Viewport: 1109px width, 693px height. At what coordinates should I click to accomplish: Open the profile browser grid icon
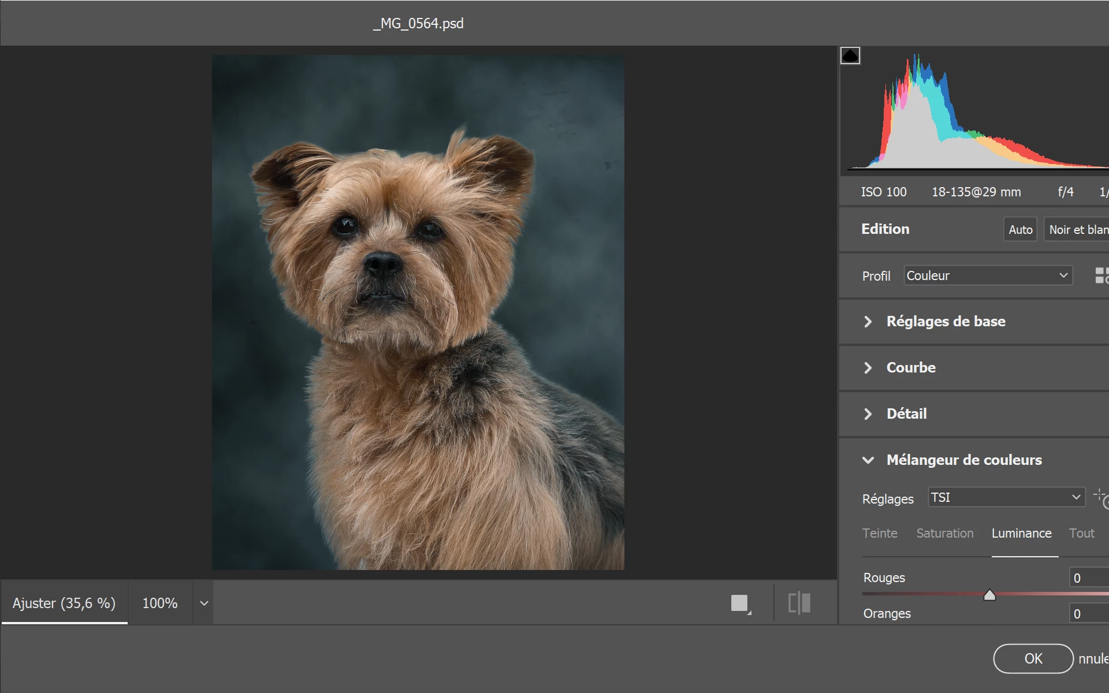pos(1101,275)
